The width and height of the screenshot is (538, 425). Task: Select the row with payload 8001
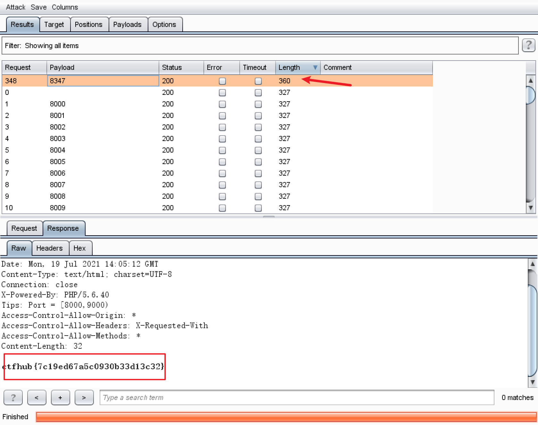(218, 115)
